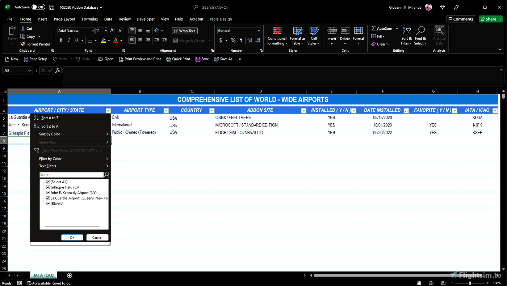The height and width of the screenshot is (286, 507).
Task: Click the Underline icon
Action: point(76,40)
